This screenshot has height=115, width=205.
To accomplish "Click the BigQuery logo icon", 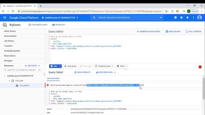I will (5, 25).
